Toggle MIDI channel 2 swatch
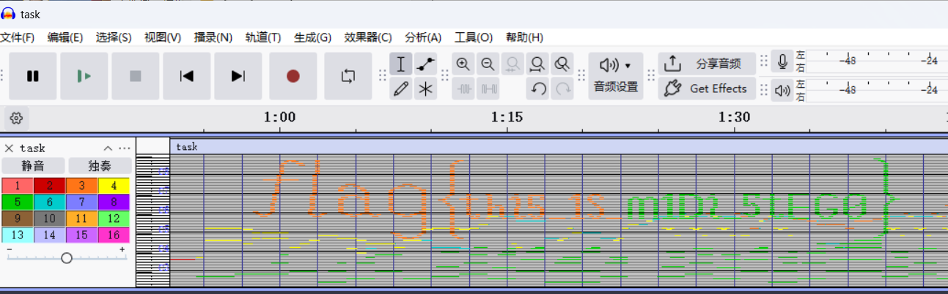 [x=49, y=185]
